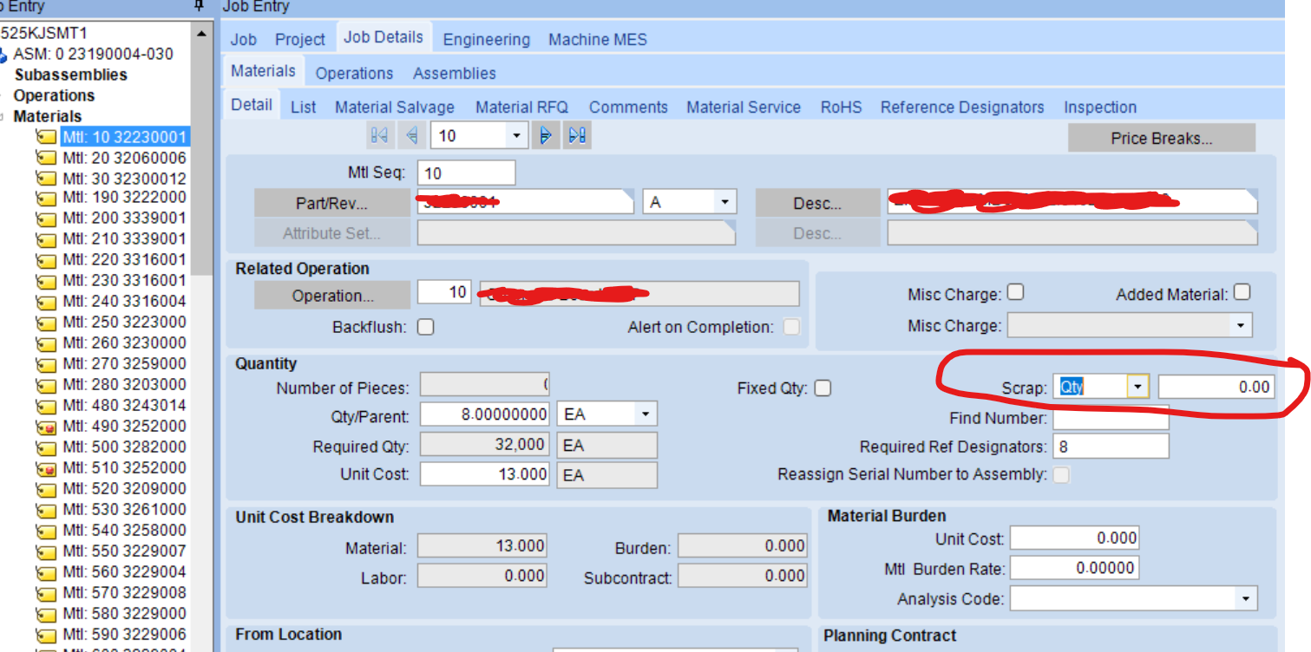Enable the Misc Charge checkbox
1311x652 pixels.
click(1015, 293)
